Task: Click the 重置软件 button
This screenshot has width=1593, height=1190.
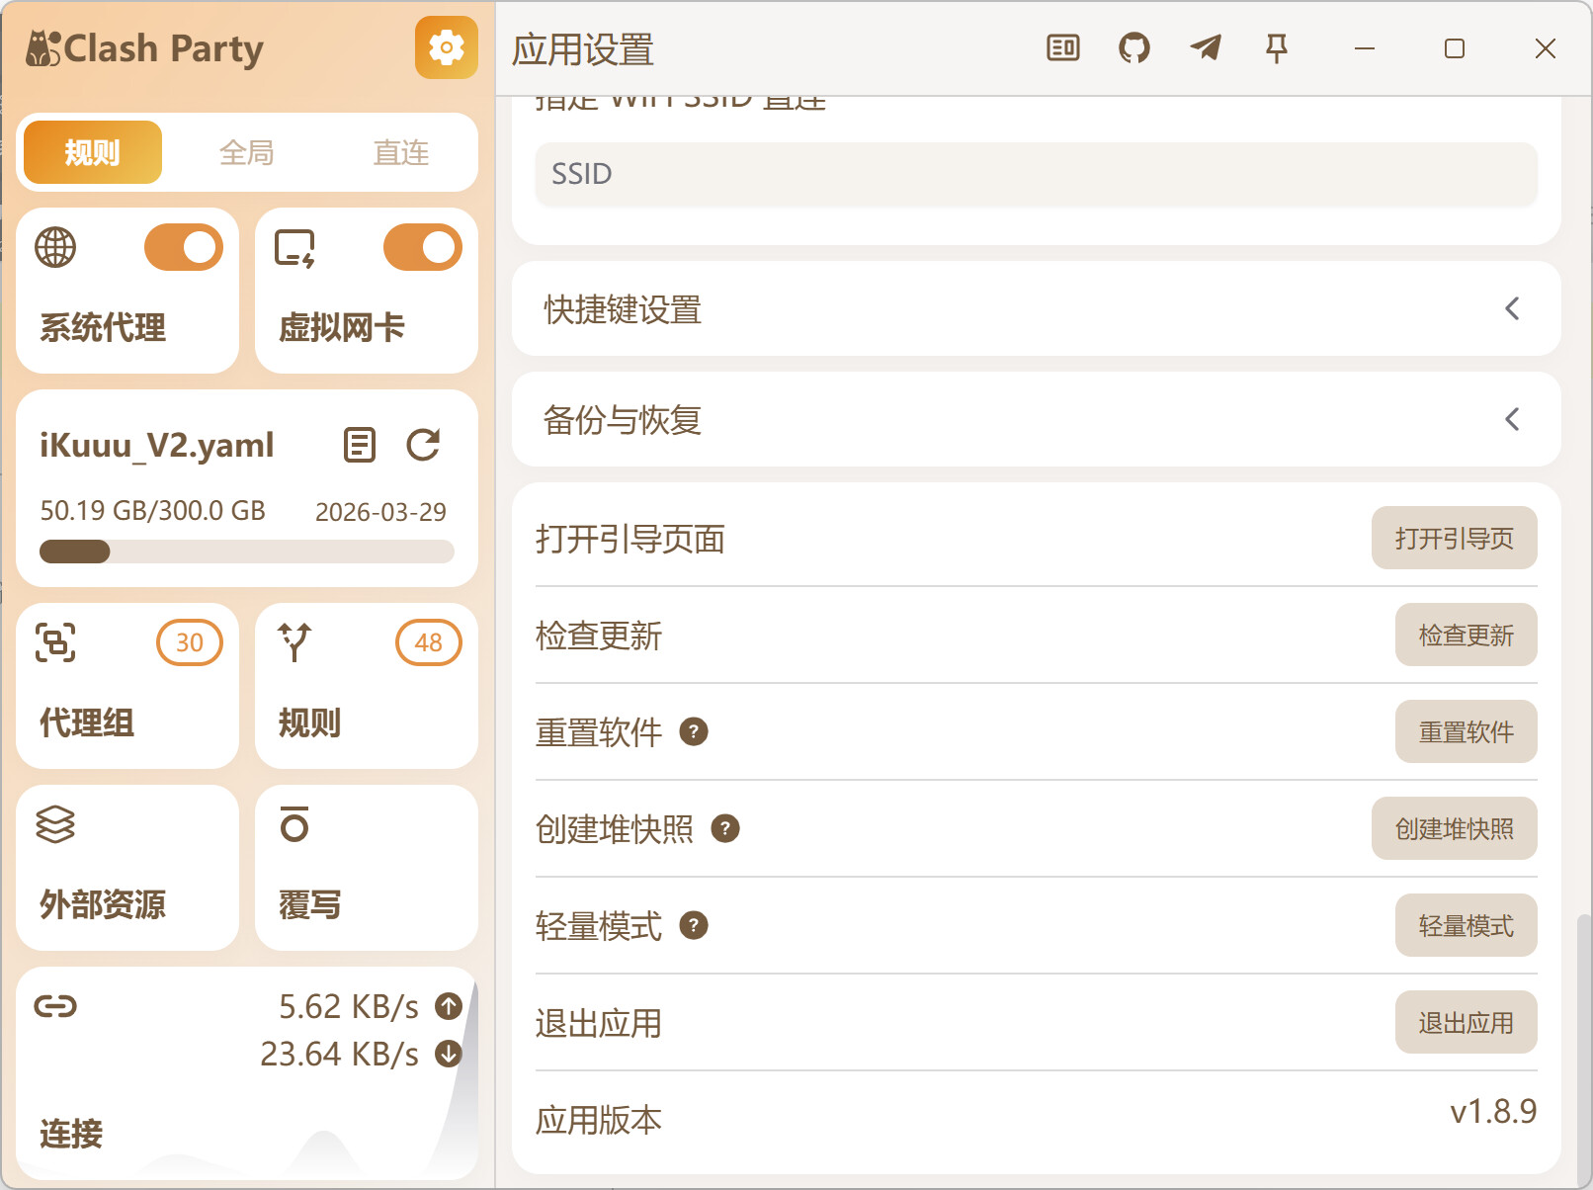Action: pyautogui.click(x=1467, y=731)
